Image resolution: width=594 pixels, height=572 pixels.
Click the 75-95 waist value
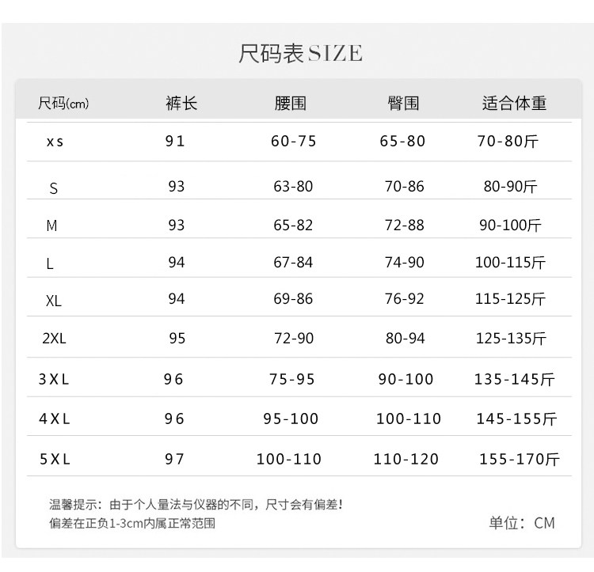pyautogui.click(x=292, y=379)
